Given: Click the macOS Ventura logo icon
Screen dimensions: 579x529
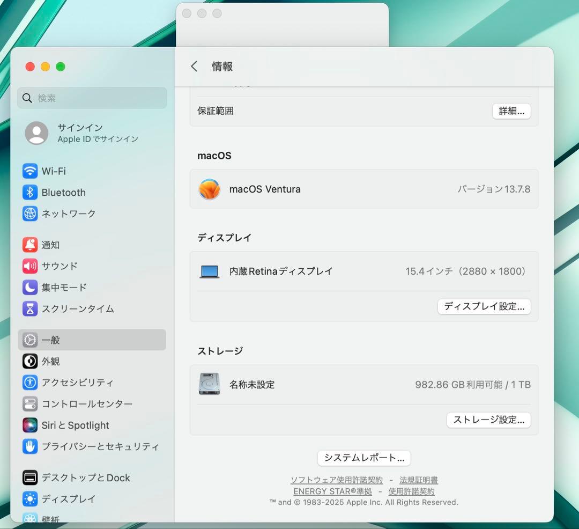Looking at the screenshot, I should point(209,189).
